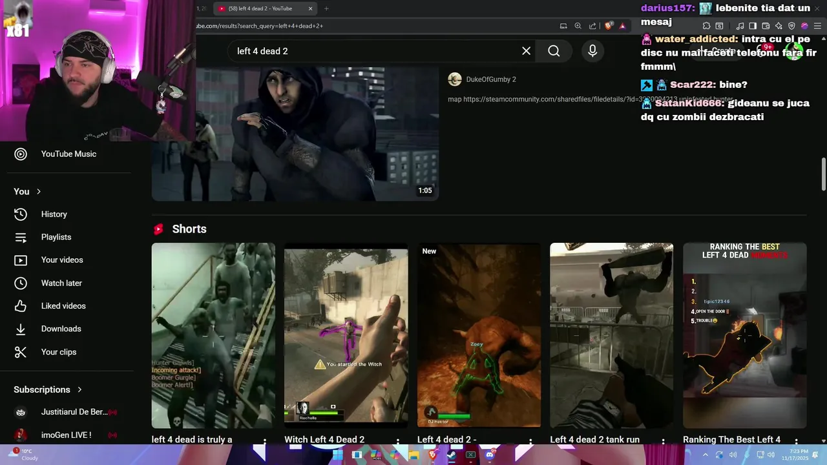Open short 'left 4 dead is truly a'

coord(213,335)
